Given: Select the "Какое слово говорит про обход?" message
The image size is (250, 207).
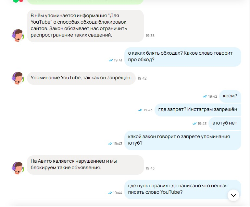Looking at the screenshot, I should (x=183, y=57).
